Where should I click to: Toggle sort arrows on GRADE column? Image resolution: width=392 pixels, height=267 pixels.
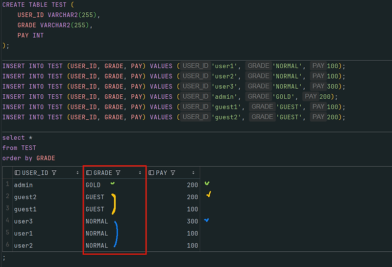140,173
